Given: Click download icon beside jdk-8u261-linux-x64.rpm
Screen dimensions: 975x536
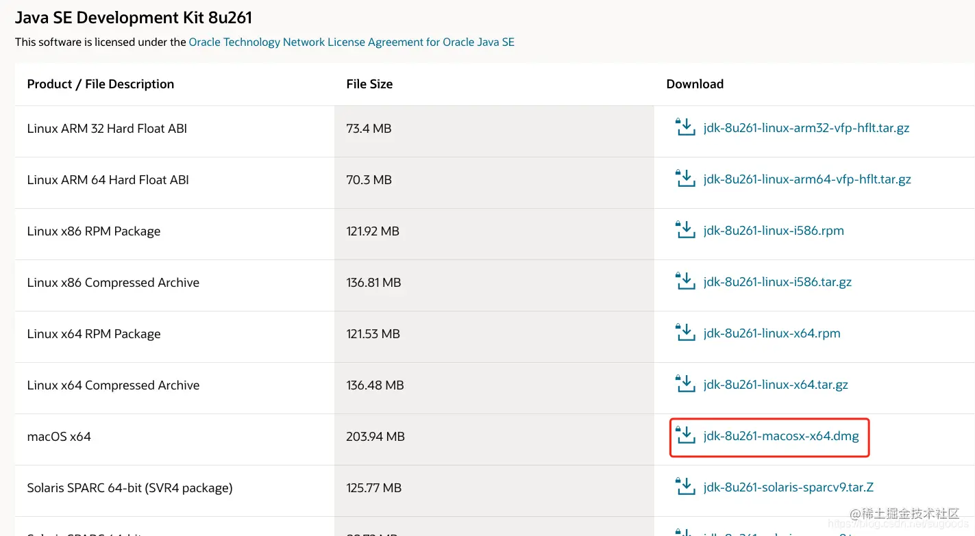Looking at the screenshot, I should 685,333.
